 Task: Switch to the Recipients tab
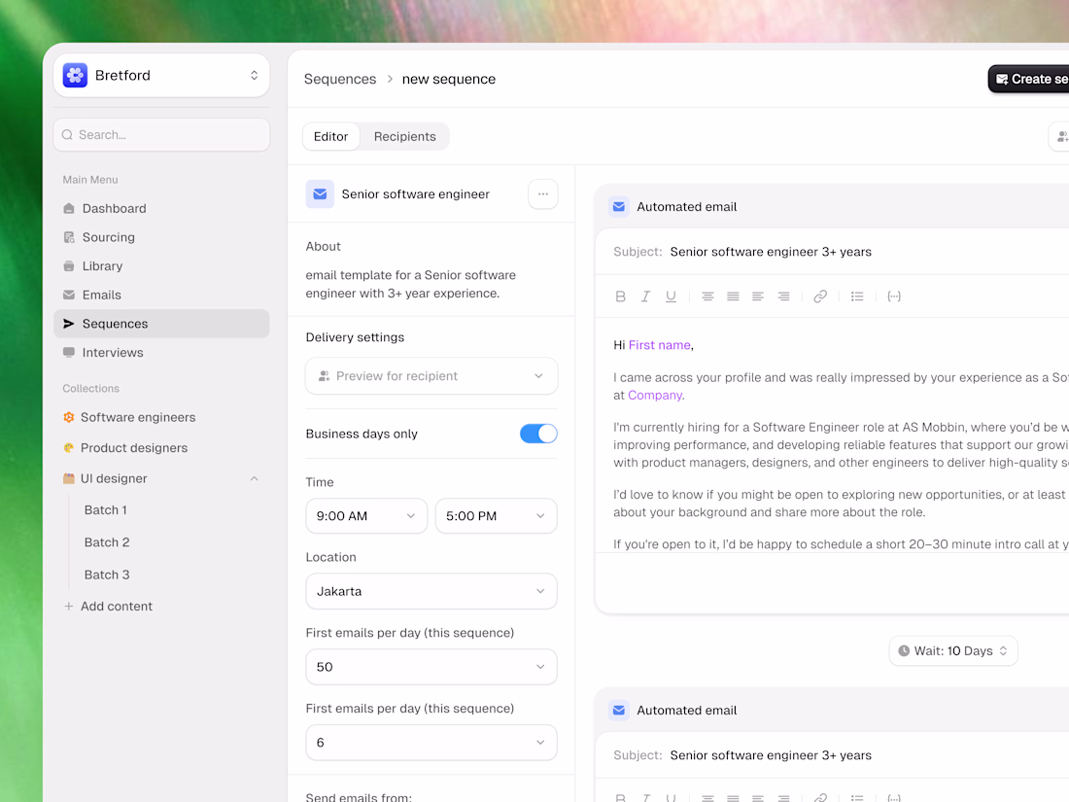[x=405, y=136]
